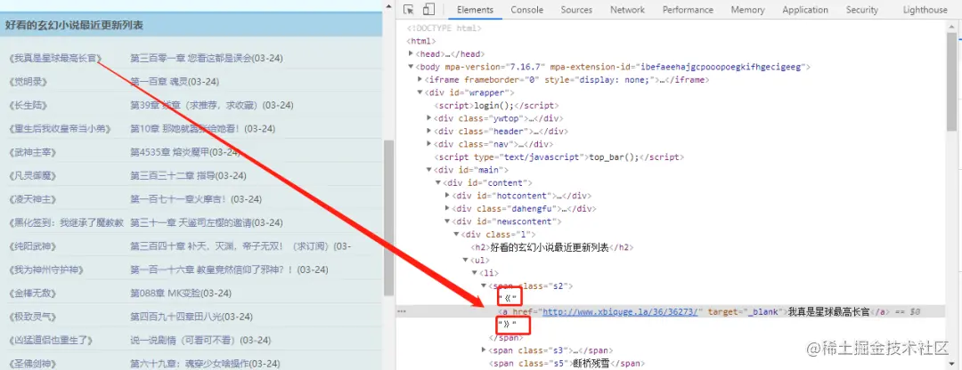Expand the div class="ywtop" node

tap(428, 118)
